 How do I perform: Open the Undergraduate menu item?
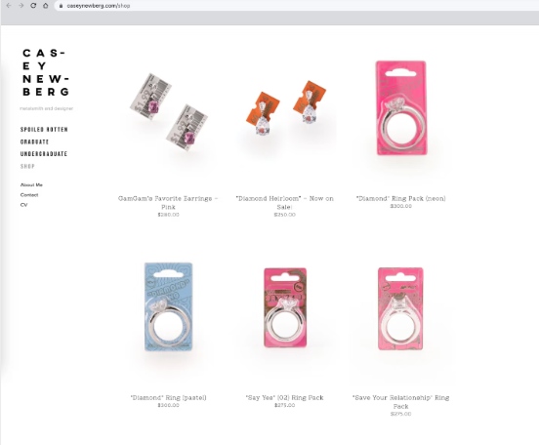click(x=44, y=154)
